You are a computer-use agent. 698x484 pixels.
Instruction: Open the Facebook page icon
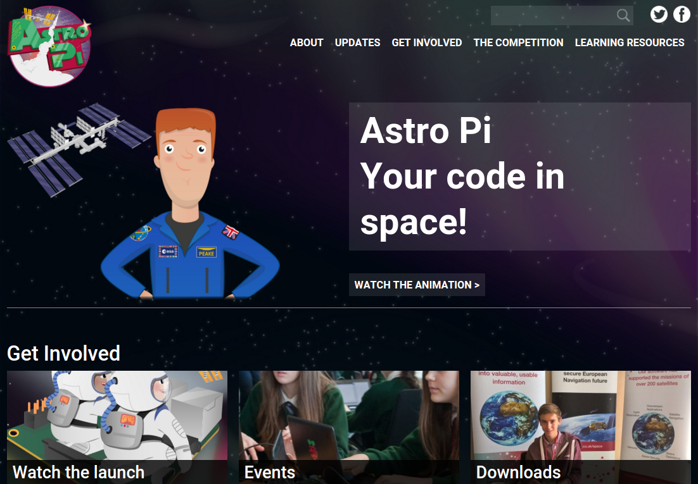[x=682, y=14]
